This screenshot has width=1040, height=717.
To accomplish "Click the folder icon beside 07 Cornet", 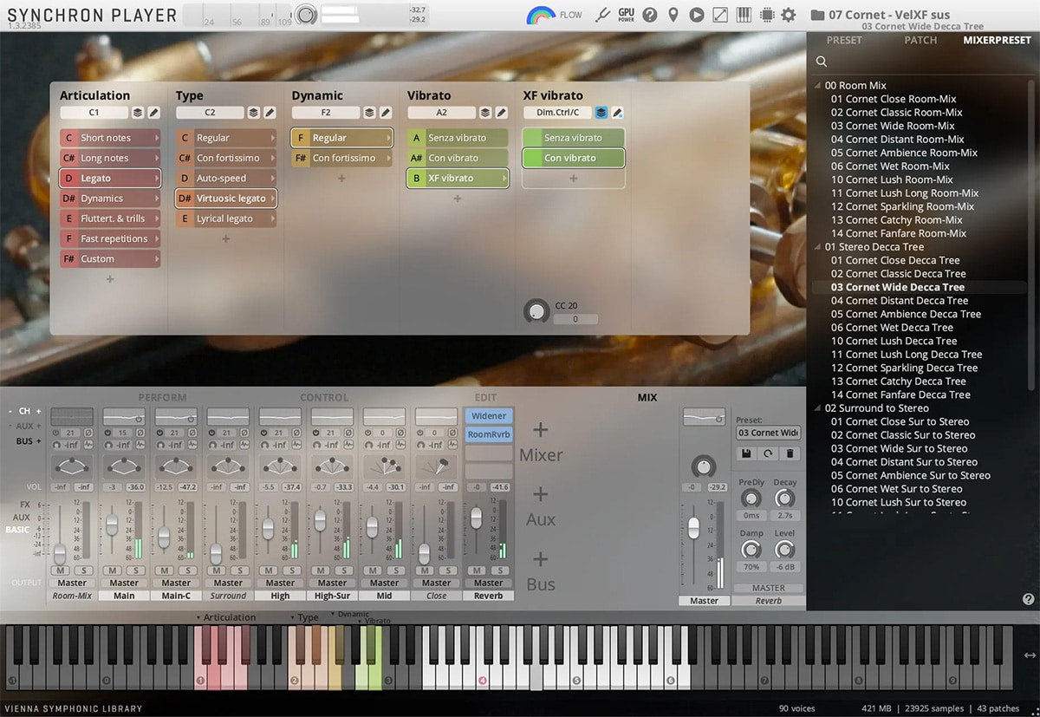I will (x=817, y=15).
